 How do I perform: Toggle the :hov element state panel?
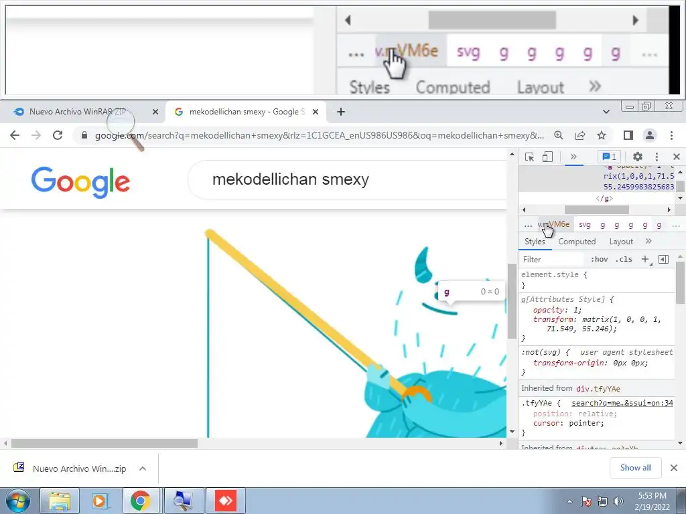(600, 259)
